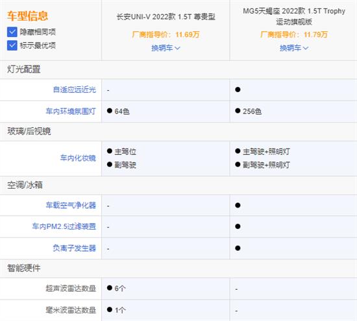Uncheck the 隐藏相同项 checkbox
The width and height of the screenshot is (357, 321).
click(12, 32)
